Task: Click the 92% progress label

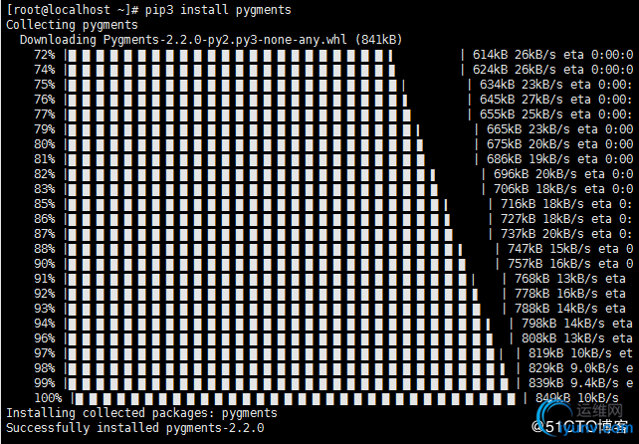Action: [45, 294]
